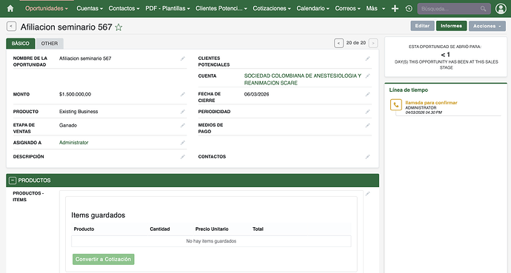511x273 pixels.
Task: Open PDF - Plantillas dropdown menu
Action: (x=167, y=8)
